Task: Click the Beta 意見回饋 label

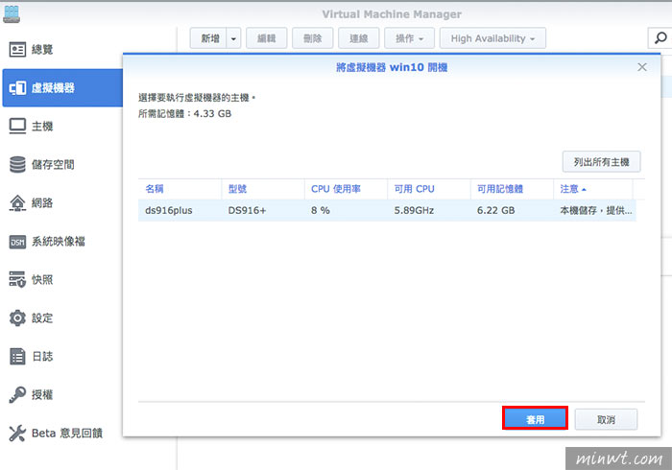Action: pos(67,434)
